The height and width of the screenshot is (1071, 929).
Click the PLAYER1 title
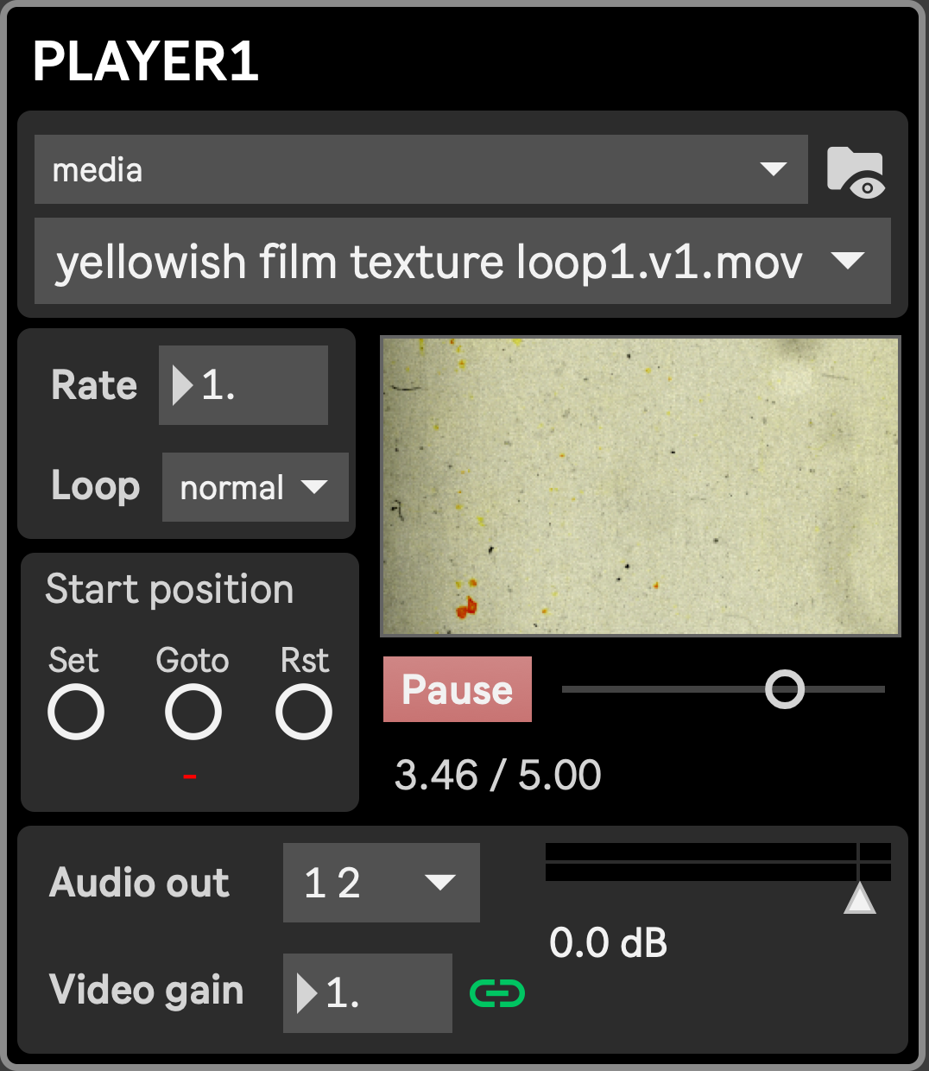[146, 61]
